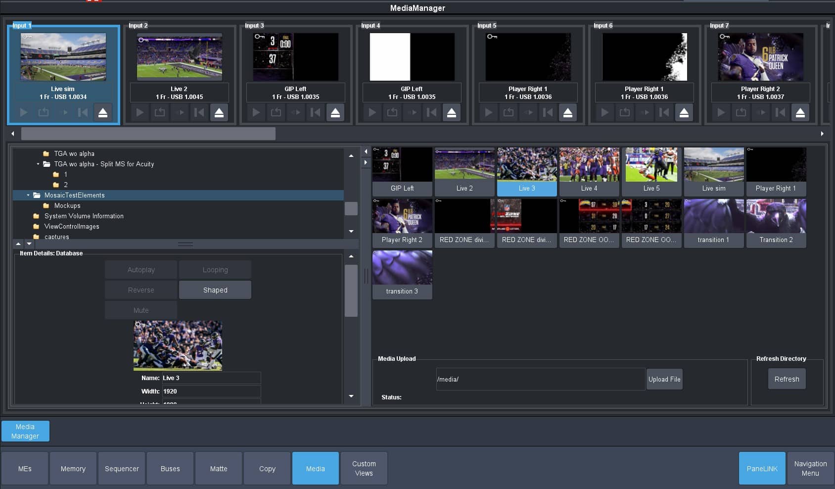The width and height of the screenshot is (835, 489).
Task: Click right arrow beside the thumbnail browser
Action: click(x=366, y=162)
